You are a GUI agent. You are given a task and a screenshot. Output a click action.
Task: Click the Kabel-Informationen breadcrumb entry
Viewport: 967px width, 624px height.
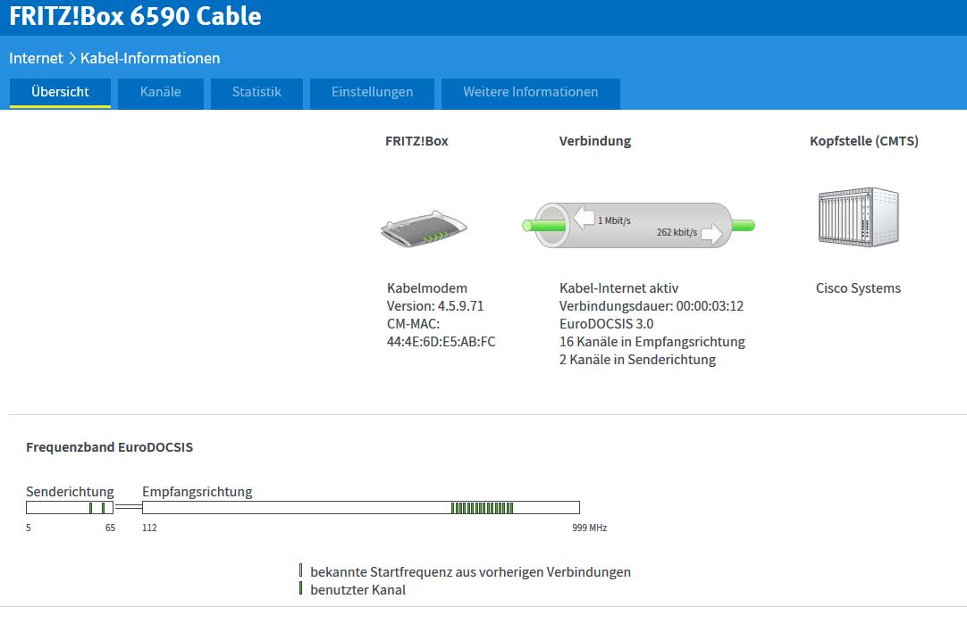click(x=150, y=58)
